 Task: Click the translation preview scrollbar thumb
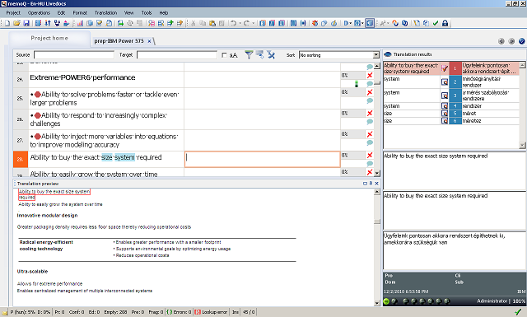[x=377, y=221]
